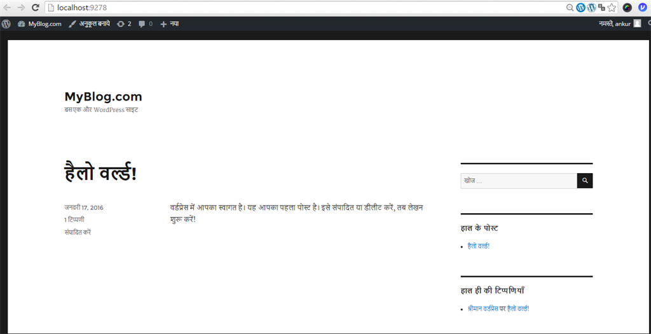Click the MyBlog.com site title
This screenshot has width=651, height=334.
click(104, 97)
